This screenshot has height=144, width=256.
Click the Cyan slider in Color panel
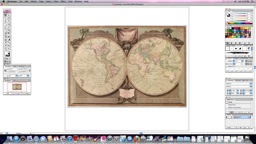(x=239, y=14)
